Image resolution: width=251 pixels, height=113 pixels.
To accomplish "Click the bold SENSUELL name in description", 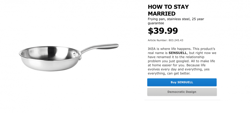I will [178, 53].
